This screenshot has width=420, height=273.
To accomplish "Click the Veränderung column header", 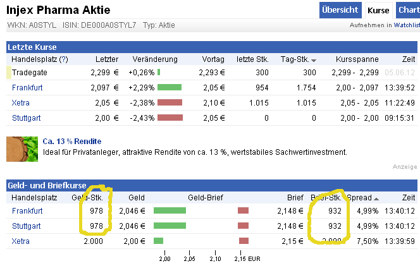I will point(152,59).
